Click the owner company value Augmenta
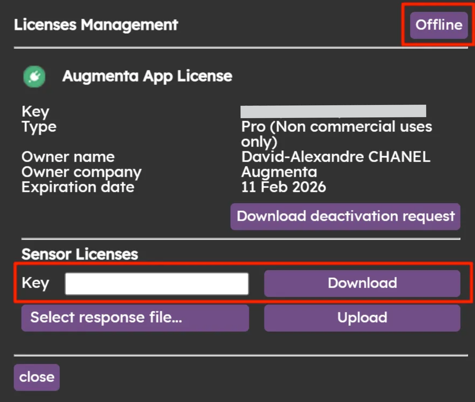The height and width of the screenshot is (402, 475). coord(279,172)
